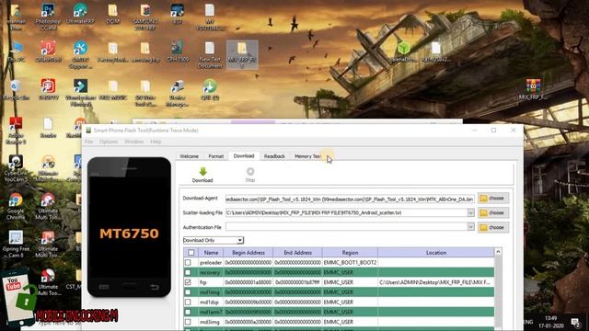
Task: Expand the Scatter-loading File dropdown arrow
Action: [470, 212]
